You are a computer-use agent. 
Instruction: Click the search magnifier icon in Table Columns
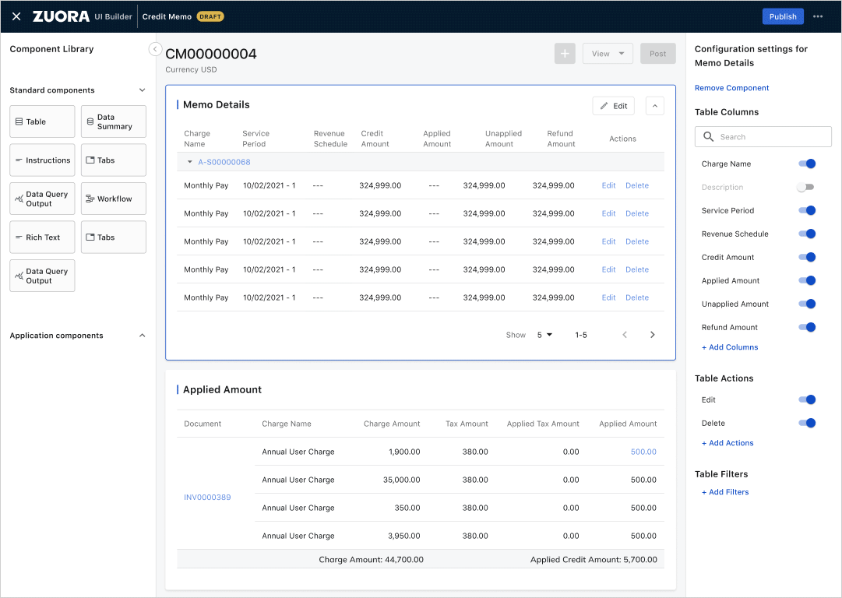click(708, 137)
